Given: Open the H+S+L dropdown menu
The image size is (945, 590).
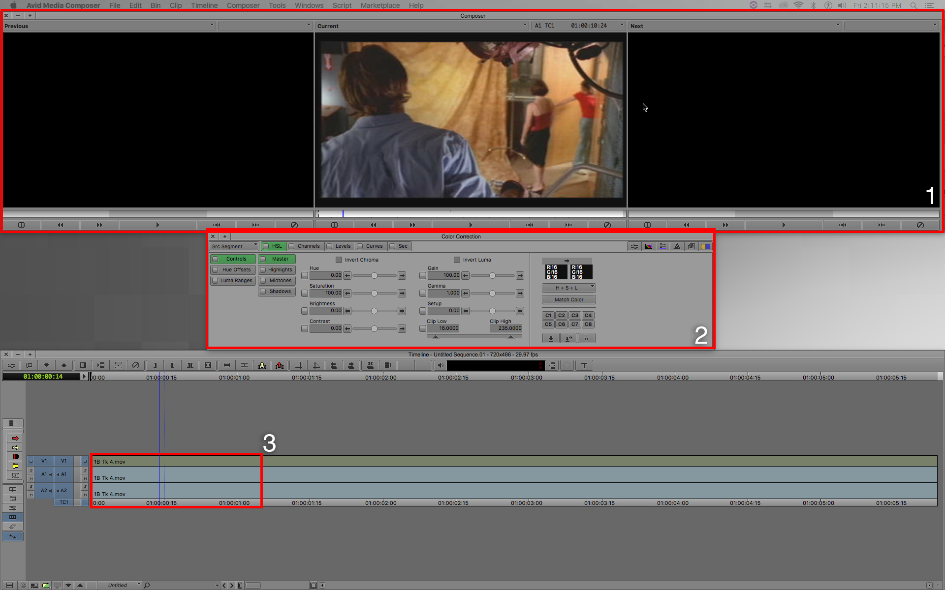Looking at the screenshot, I should pyautogui.click(x=568, y=288).
